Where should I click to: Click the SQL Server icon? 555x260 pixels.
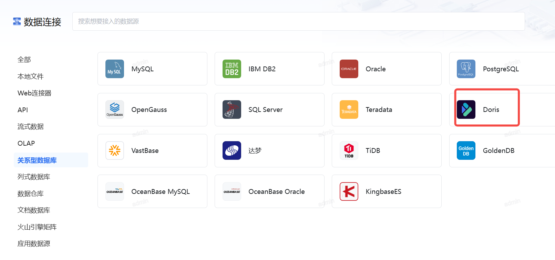(232, 110)
